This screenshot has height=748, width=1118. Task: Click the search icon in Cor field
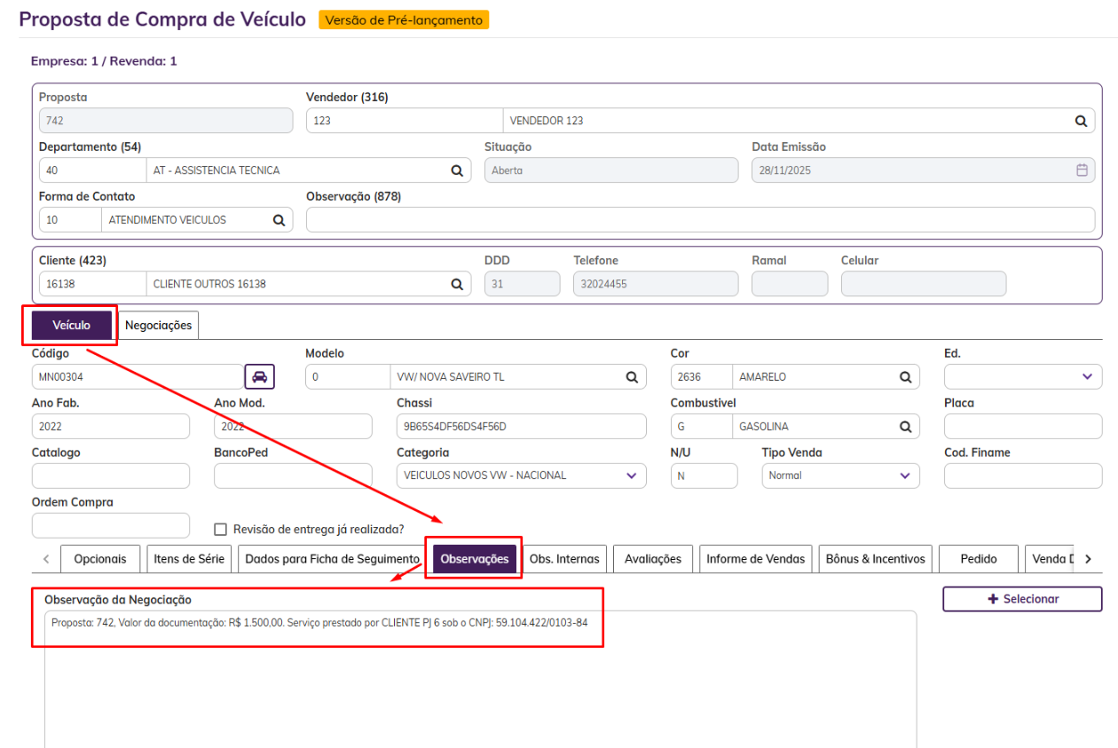coord(905,377)
